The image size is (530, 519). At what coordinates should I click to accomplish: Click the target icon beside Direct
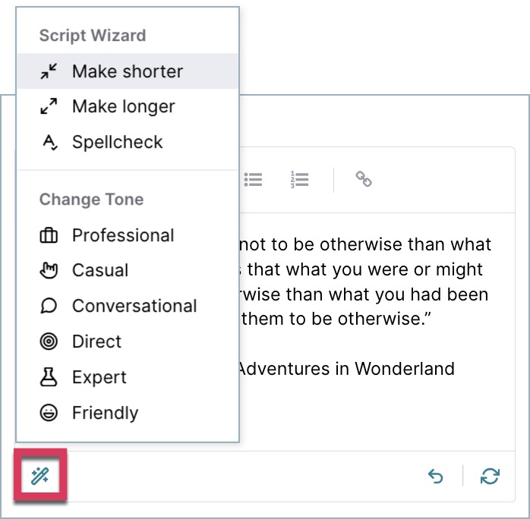coord(49,341)
